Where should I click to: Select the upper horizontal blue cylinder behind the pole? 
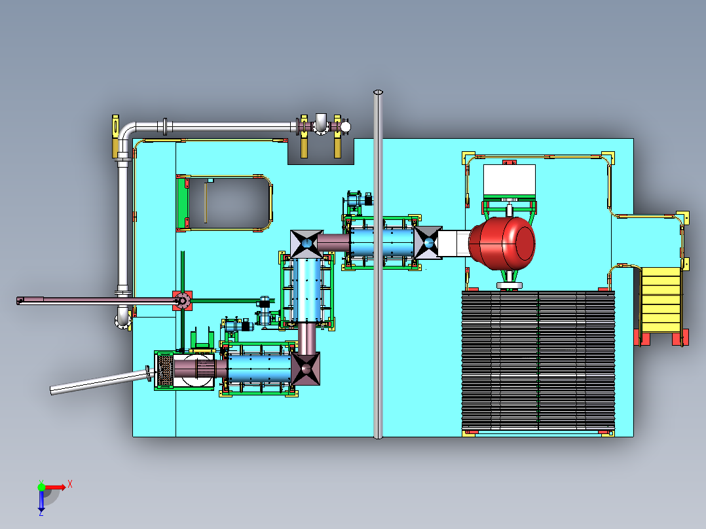coord(382,242)
